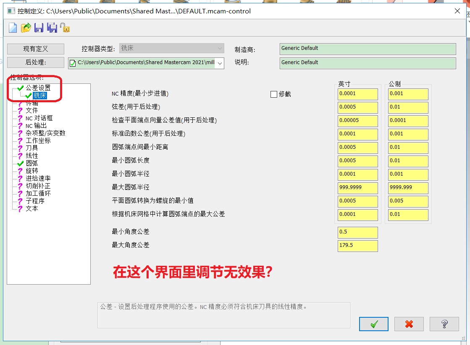Select 加工循环 tree item
This screenshot has height=345, width=470.
click(38, 193)
